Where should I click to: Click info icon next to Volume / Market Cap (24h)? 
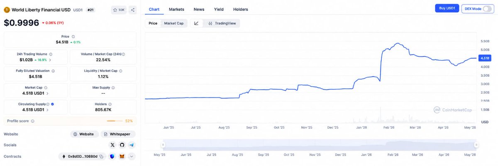123,54
